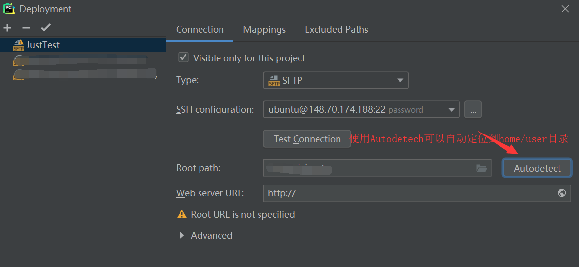The image size is (579, 267).
Task: Switch to the Excluded Paths tab
Action: coord(337,30)
